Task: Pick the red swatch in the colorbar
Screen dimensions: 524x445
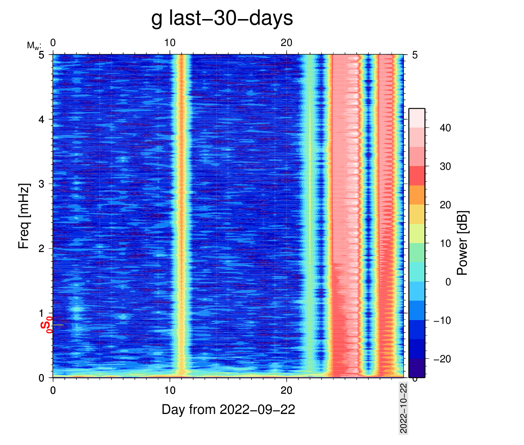Action: pyautogui.click(x=417, y=176)
